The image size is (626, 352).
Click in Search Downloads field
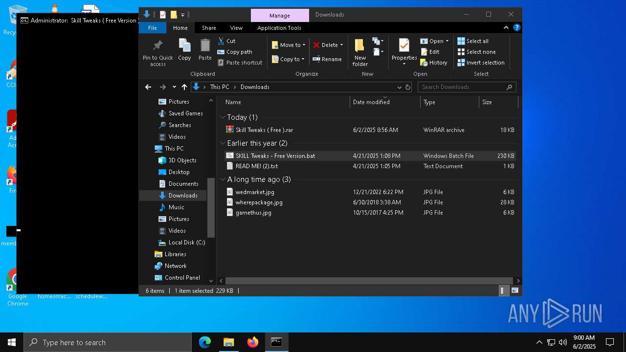point(467,87)
